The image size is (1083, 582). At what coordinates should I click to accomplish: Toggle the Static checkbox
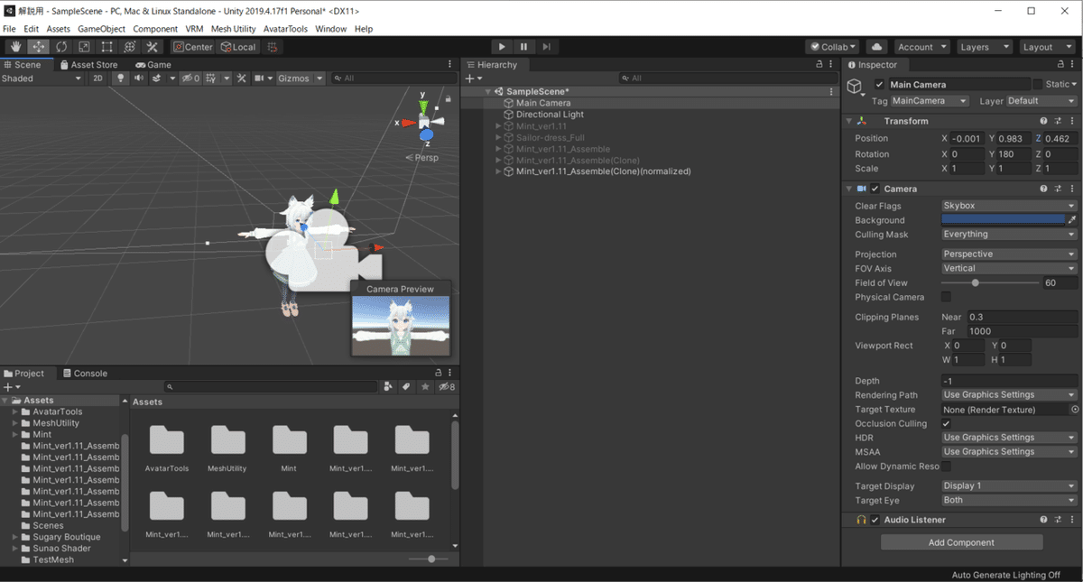point(1038,85)
